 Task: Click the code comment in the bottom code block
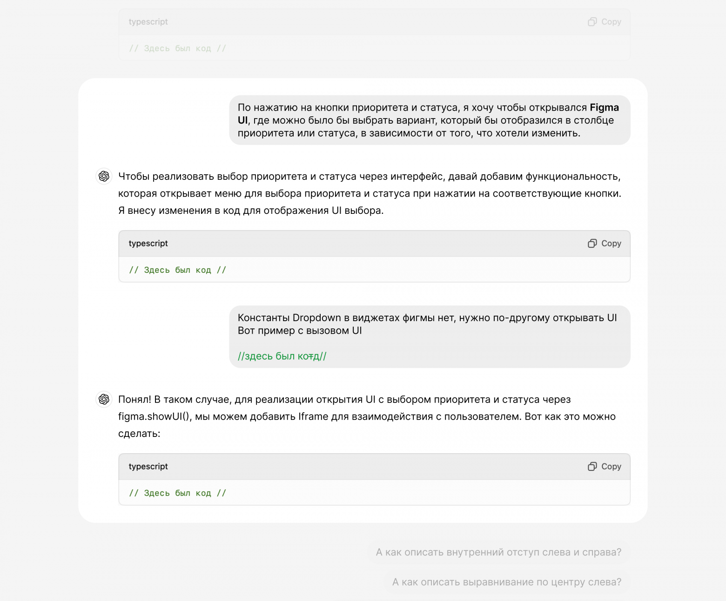177,493
